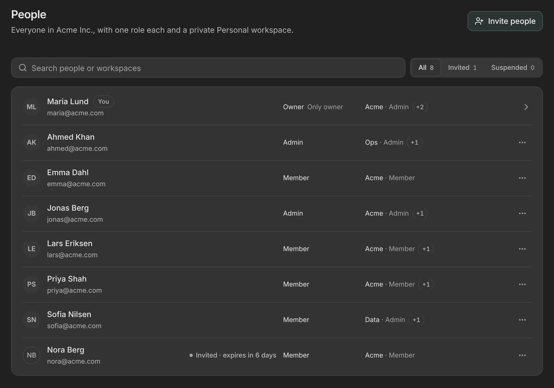This screenshot has height=388, width=554.
Task: Expand Lars Eriksen's +1 workspaces badge
Action: [426, 249]
